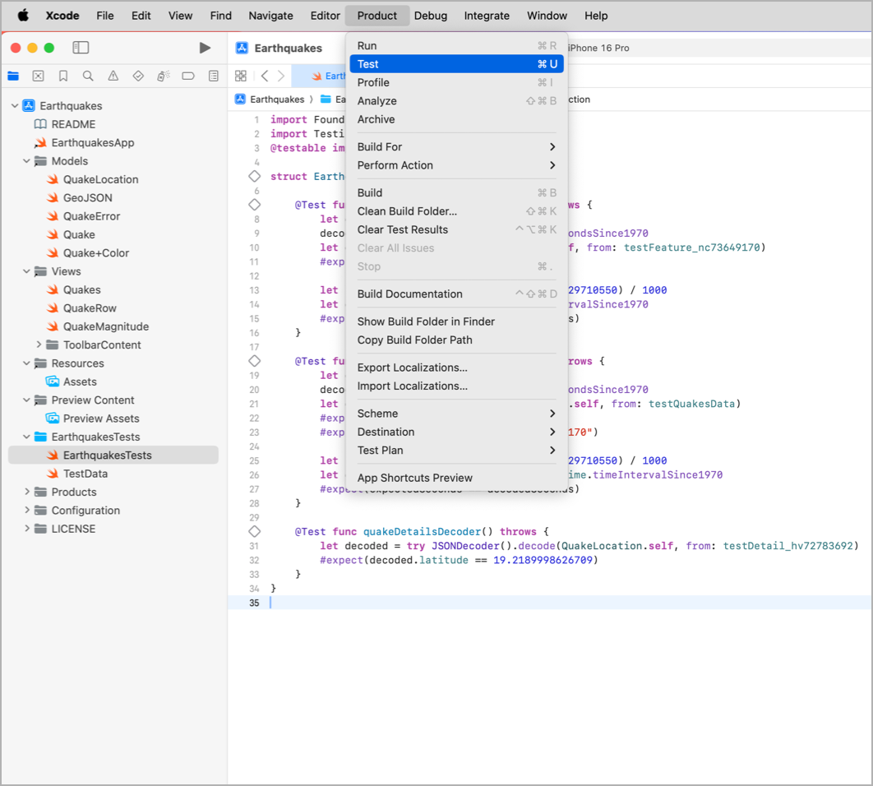Collapse the EarthquakesTests group

click(x=26, y=437)
